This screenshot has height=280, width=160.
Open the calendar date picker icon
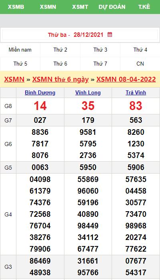point(110,34)
